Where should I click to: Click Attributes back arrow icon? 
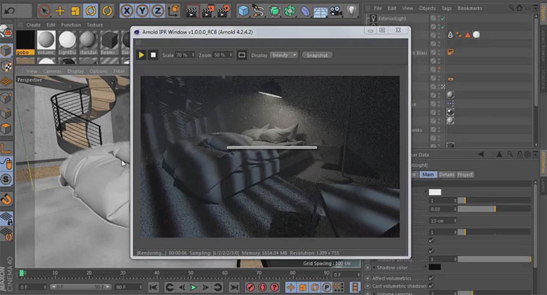(x=480, y=154)
